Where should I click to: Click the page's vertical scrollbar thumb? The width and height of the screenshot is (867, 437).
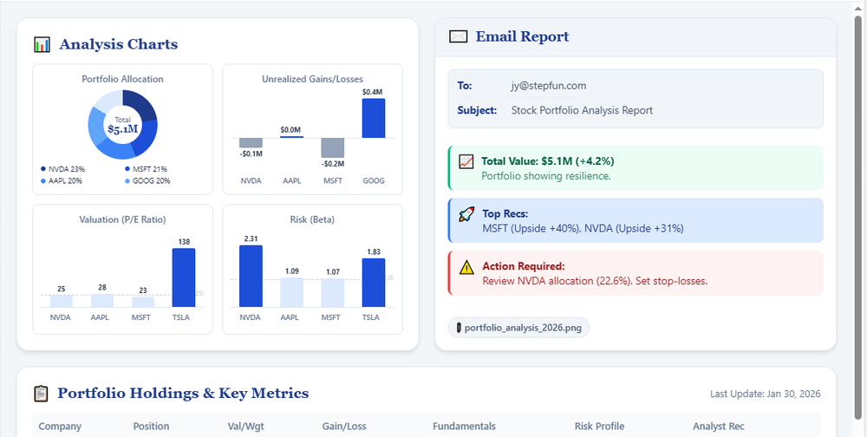coord(857,218)
